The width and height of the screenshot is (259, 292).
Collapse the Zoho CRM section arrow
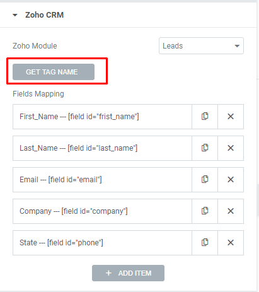pos(15,15)
